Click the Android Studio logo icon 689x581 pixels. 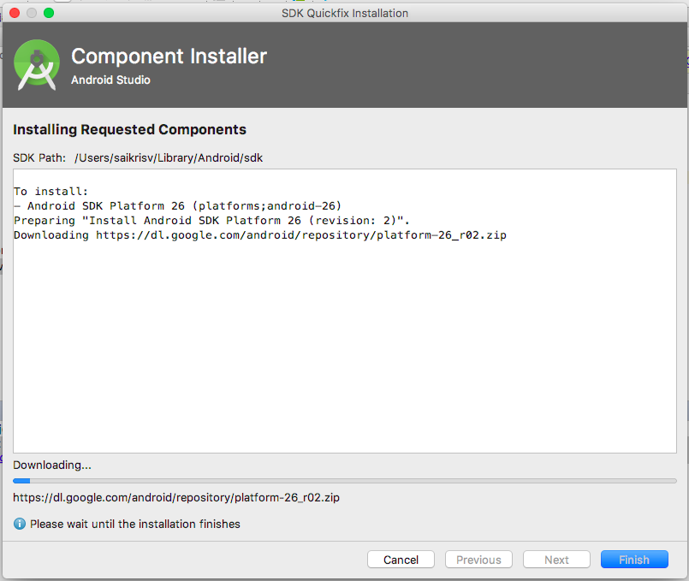[x=37, y=65]
